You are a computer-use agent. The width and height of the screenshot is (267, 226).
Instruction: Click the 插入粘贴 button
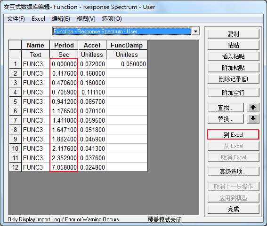click(233, 56)
